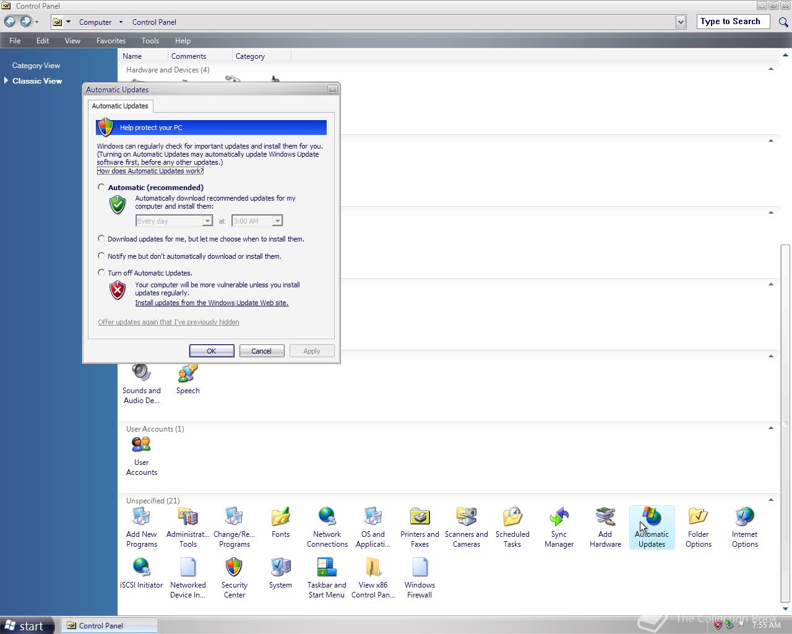Click the Control Panel taskbar button
This screenshot has width=792, height=634.
click(109, 625)
